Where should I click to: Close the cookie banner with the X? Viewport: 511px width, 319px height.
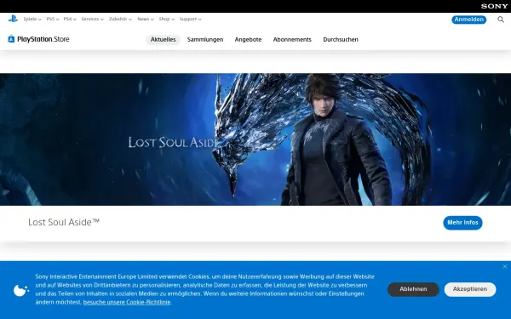[505, 266]
